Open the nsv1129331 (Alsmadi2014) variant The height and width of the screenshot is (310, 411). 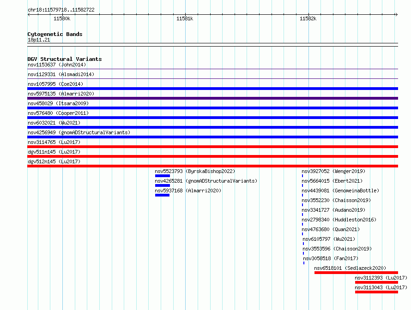61,74
